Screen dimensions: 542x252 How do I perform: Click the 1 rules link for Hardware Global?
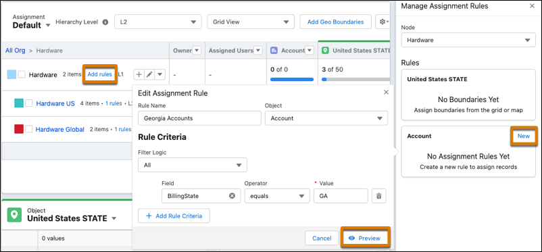[123, 129]
